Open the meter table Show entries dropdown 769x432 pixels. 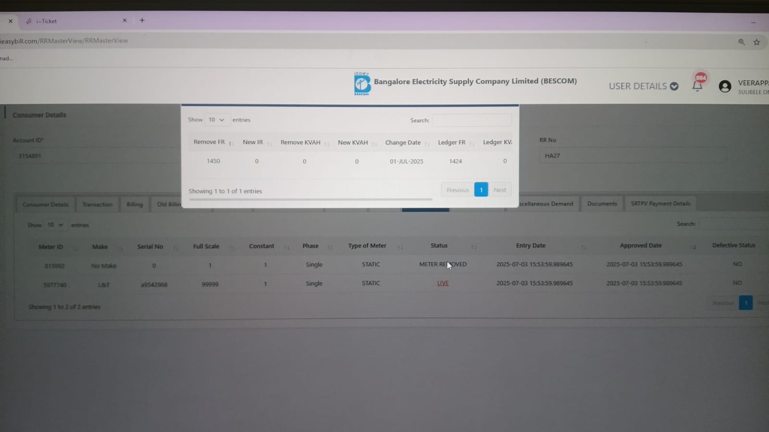[x=56, y=225]
